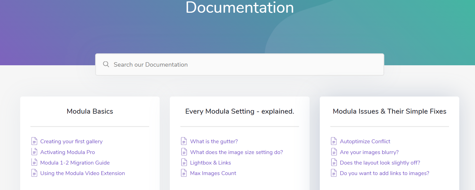
Task: Click document icon beside Are your images blurry?
Action: [334, 152]
